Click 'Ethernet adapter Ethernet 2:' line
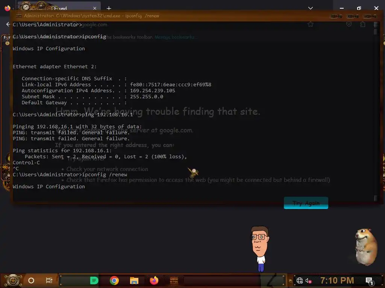Viewport: 385px width, 288px height. (x=55, y=67)
